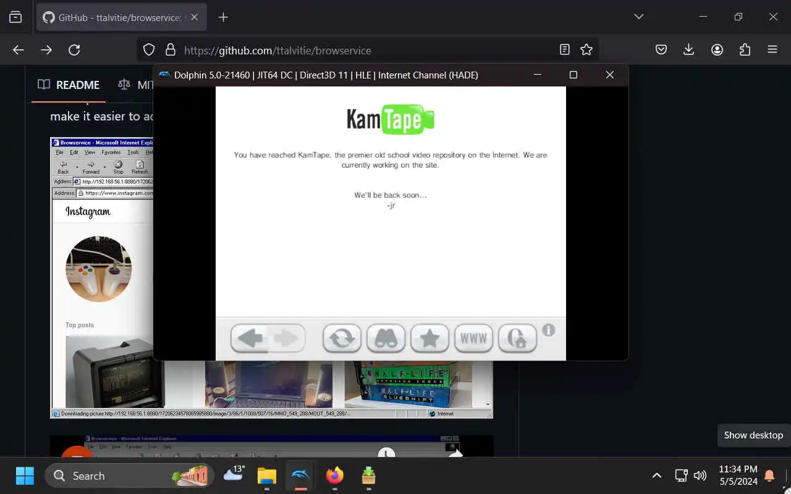Open a new Firefox tab
This screenshot has height=494, width=791.
coord(223,17)
